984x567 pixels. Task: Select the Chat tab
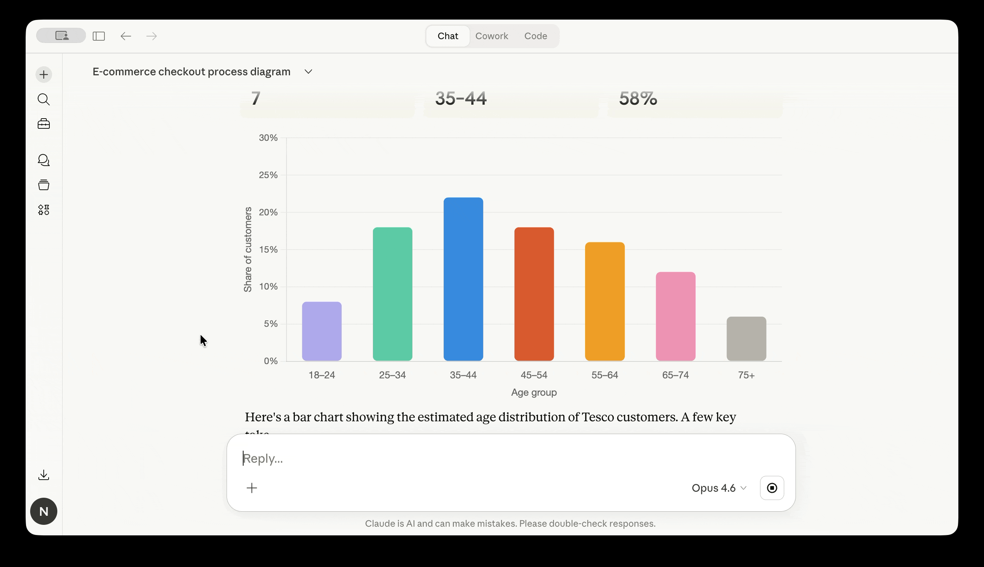coord(448,36)
